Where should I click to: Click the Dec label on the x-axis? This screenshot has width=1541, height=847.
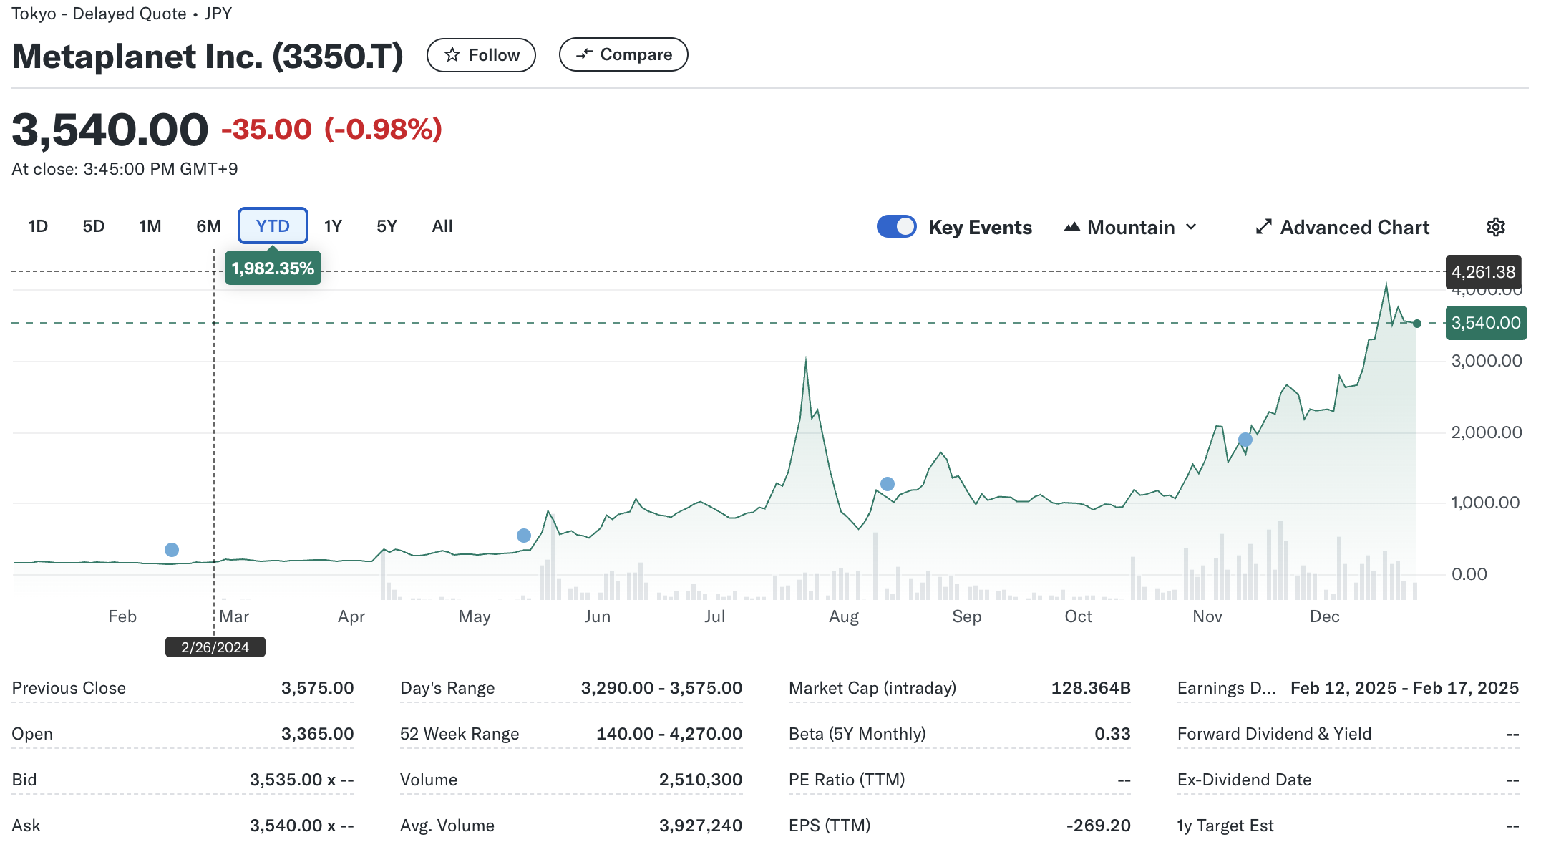[x=1324, y=616]
